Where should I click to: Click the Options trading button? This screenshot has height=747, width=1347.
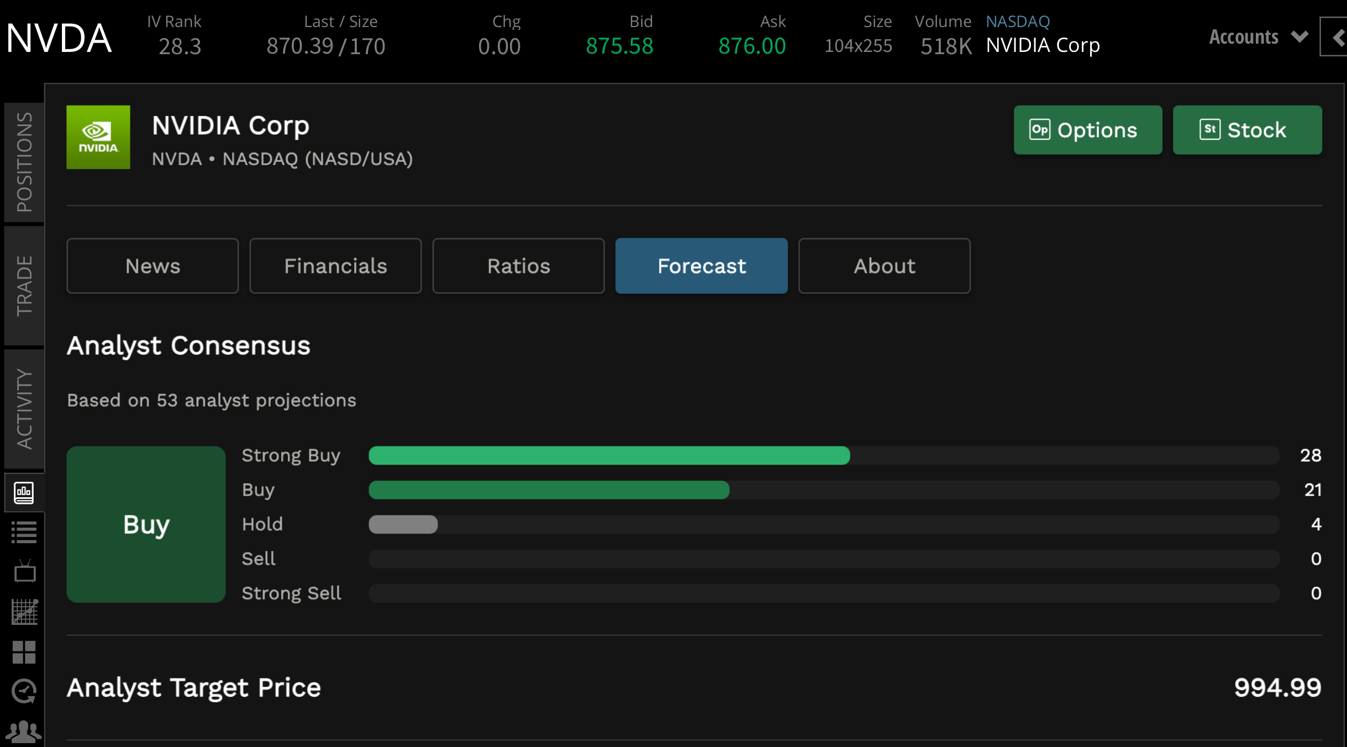pyautogui.click(x=1087, y=130)
